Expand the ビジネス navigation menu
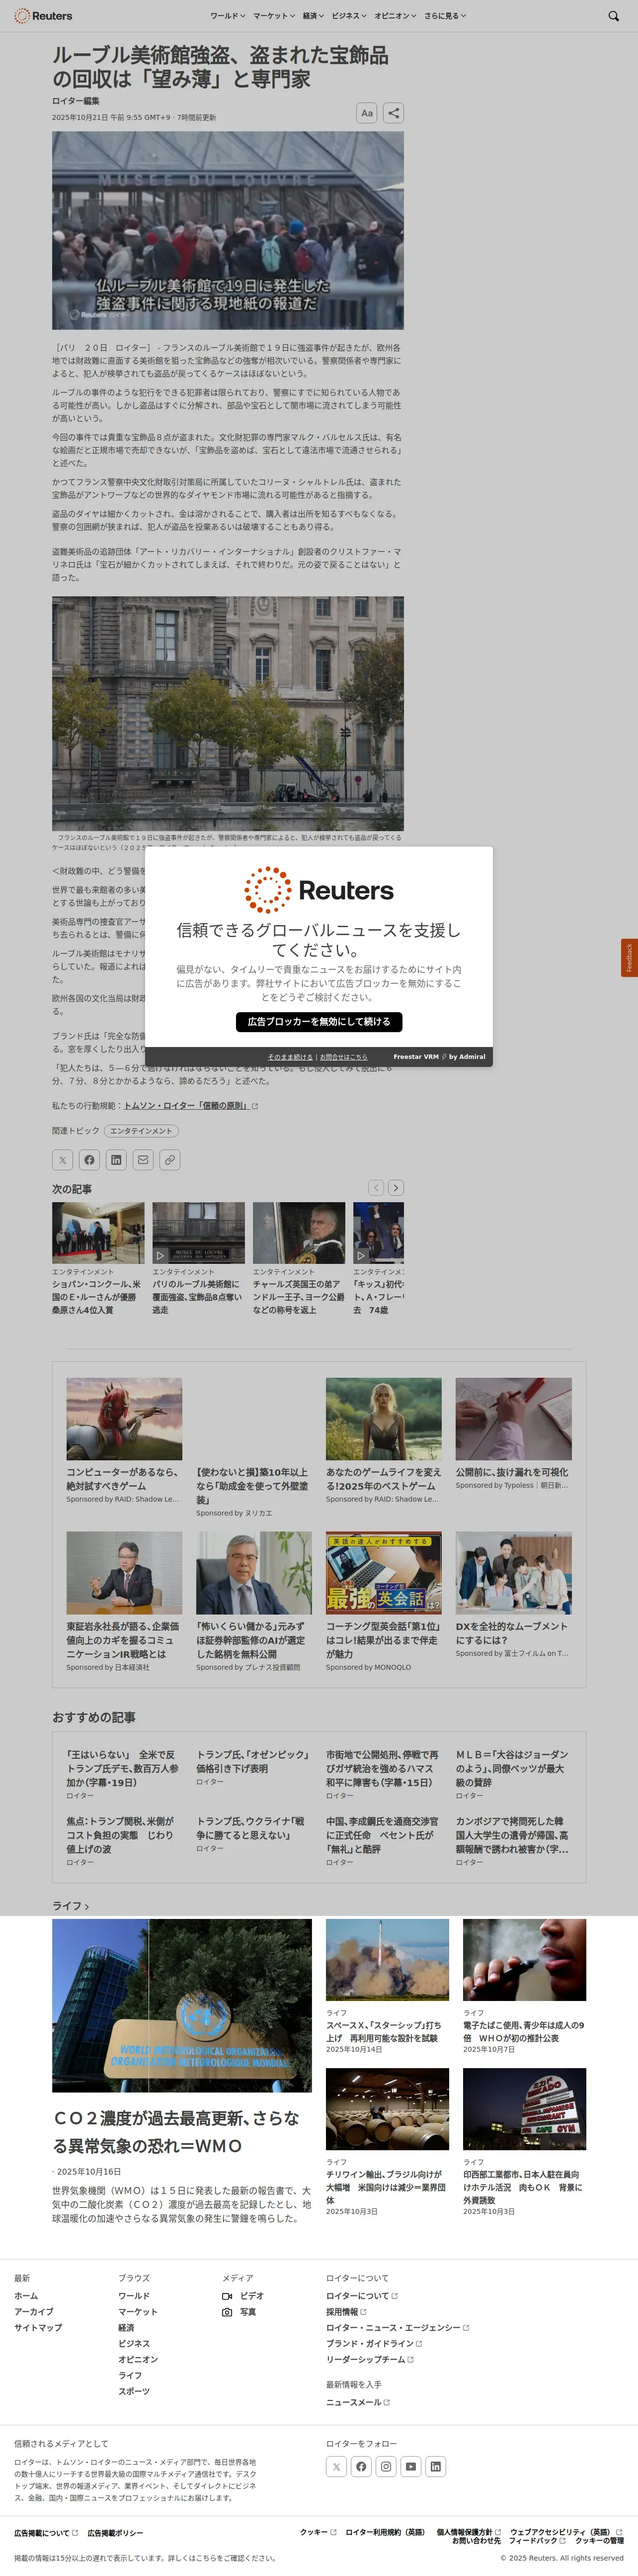Image resolution: width=638 pixels, height=2576 pixels. (349, 16)
